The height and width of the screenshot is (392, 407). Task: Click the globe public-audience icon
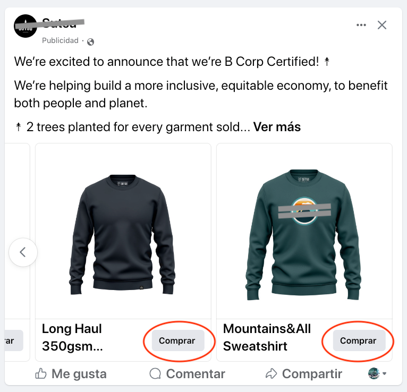tap(90, 41)
